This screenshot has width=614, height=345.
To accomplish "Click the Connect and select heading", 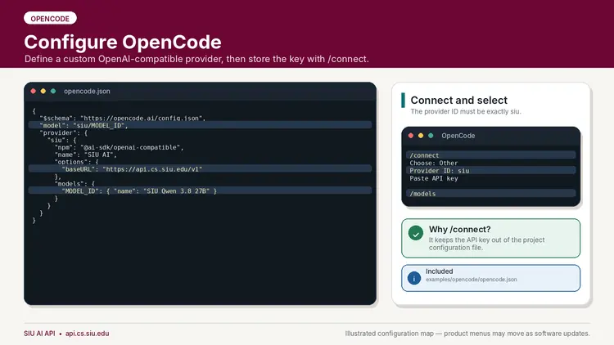I will tap(458, 100).
